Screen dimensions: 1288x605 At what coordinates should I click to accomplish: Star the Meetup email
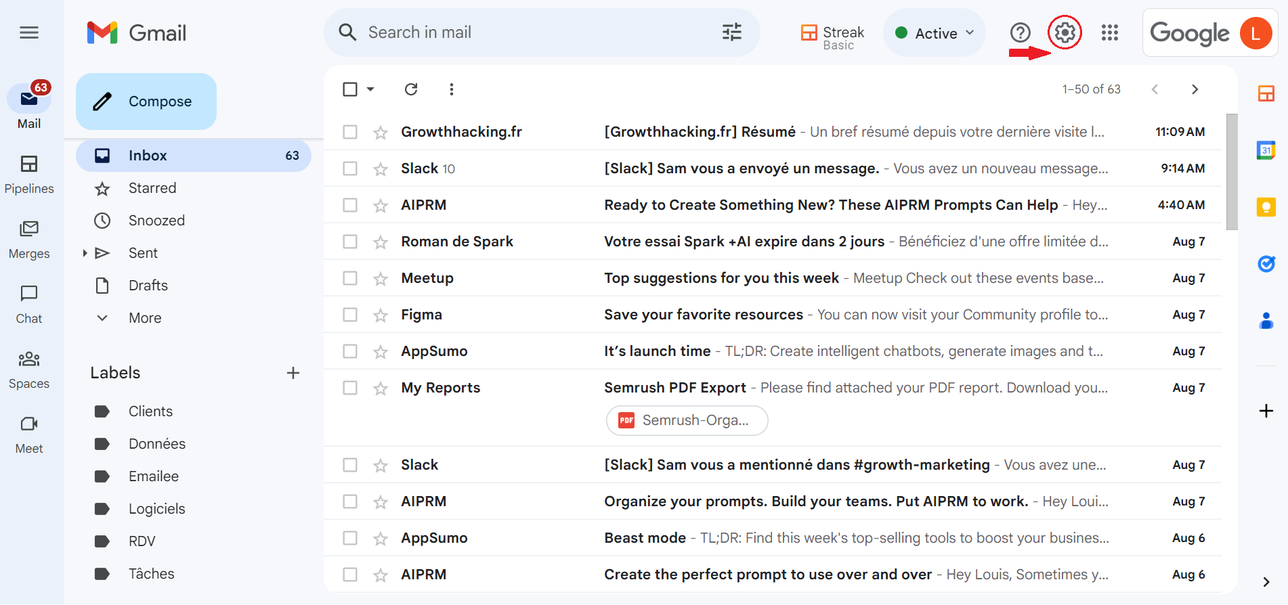pos(381,279)
